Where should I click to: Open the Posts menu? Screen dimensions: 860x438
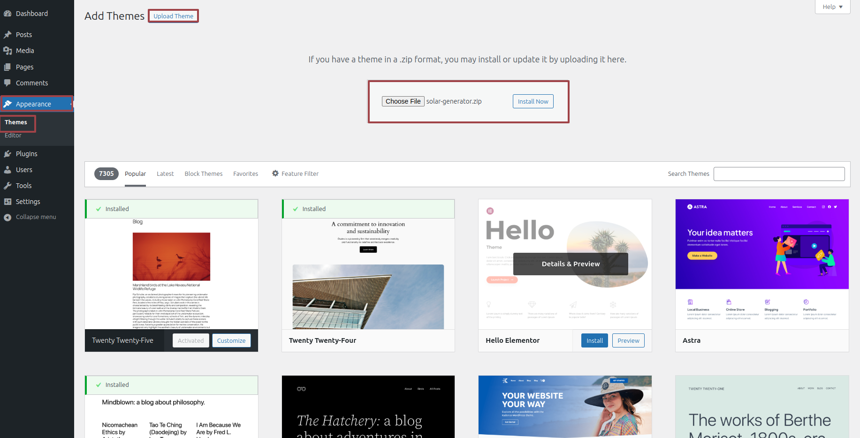click(37, 35)
